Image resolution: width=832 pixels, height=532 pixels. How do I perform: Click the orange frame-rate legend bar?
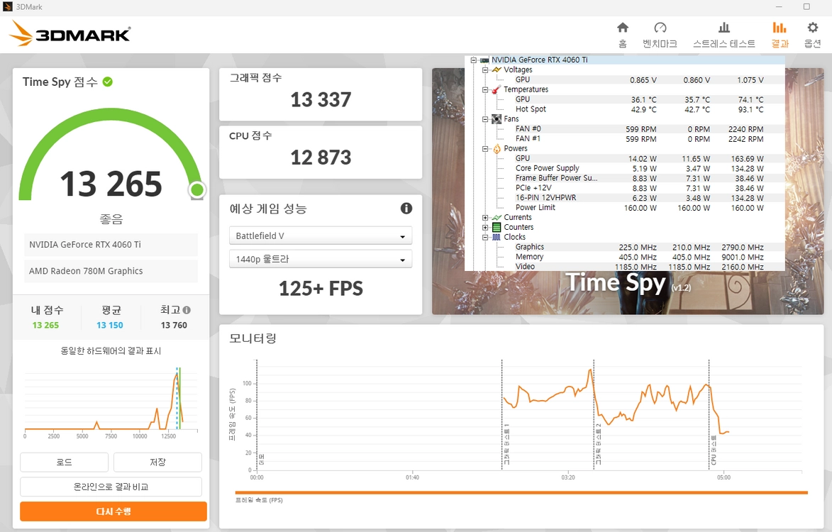tap(521, 493)
